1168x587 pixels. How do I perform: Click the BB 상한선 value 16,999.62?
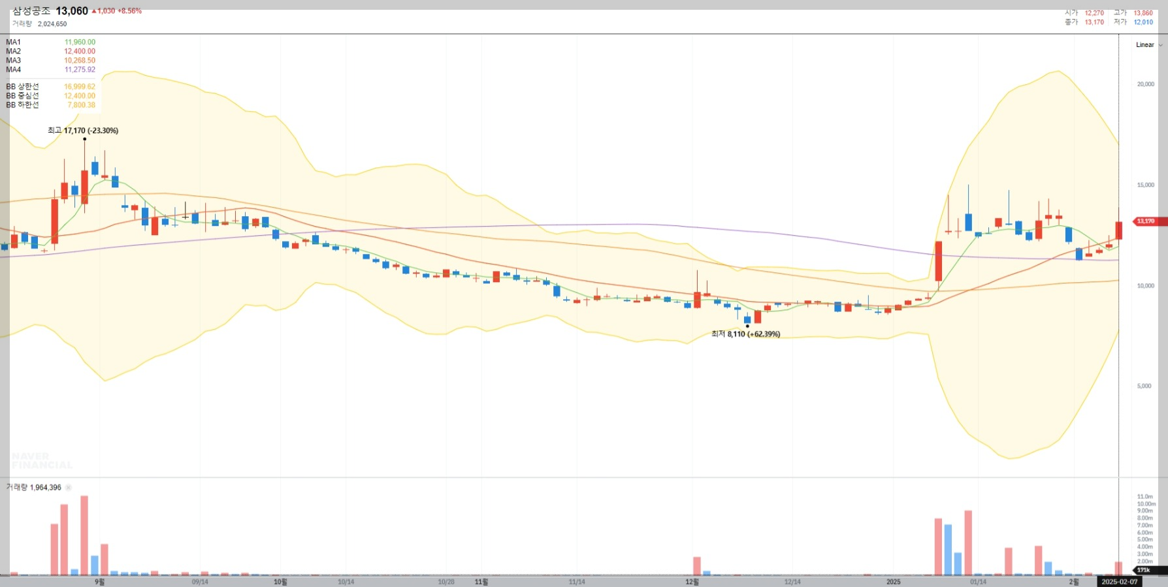pos(80,87)
